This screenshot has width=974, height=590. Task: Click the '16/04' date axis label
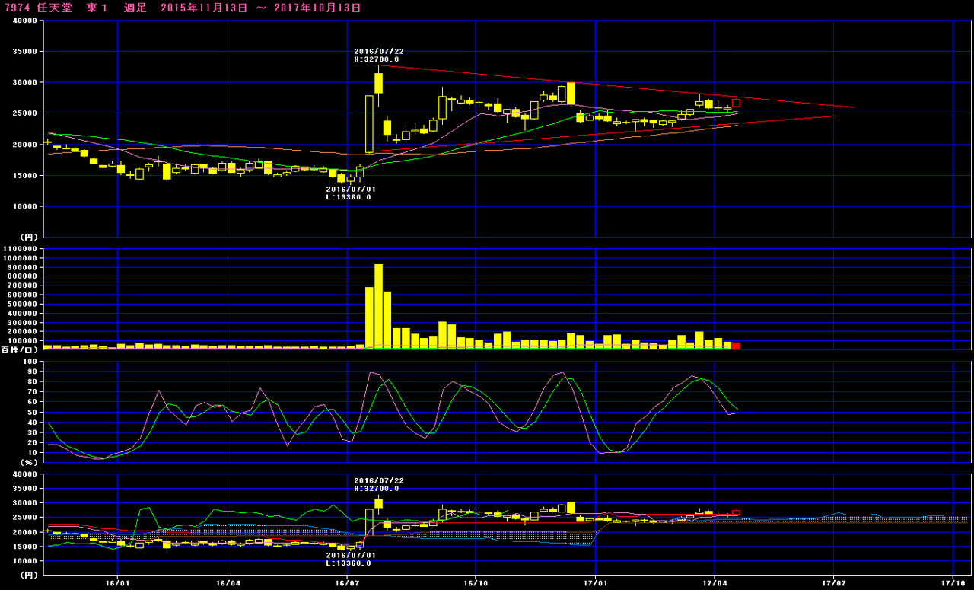tap(228, 582)
